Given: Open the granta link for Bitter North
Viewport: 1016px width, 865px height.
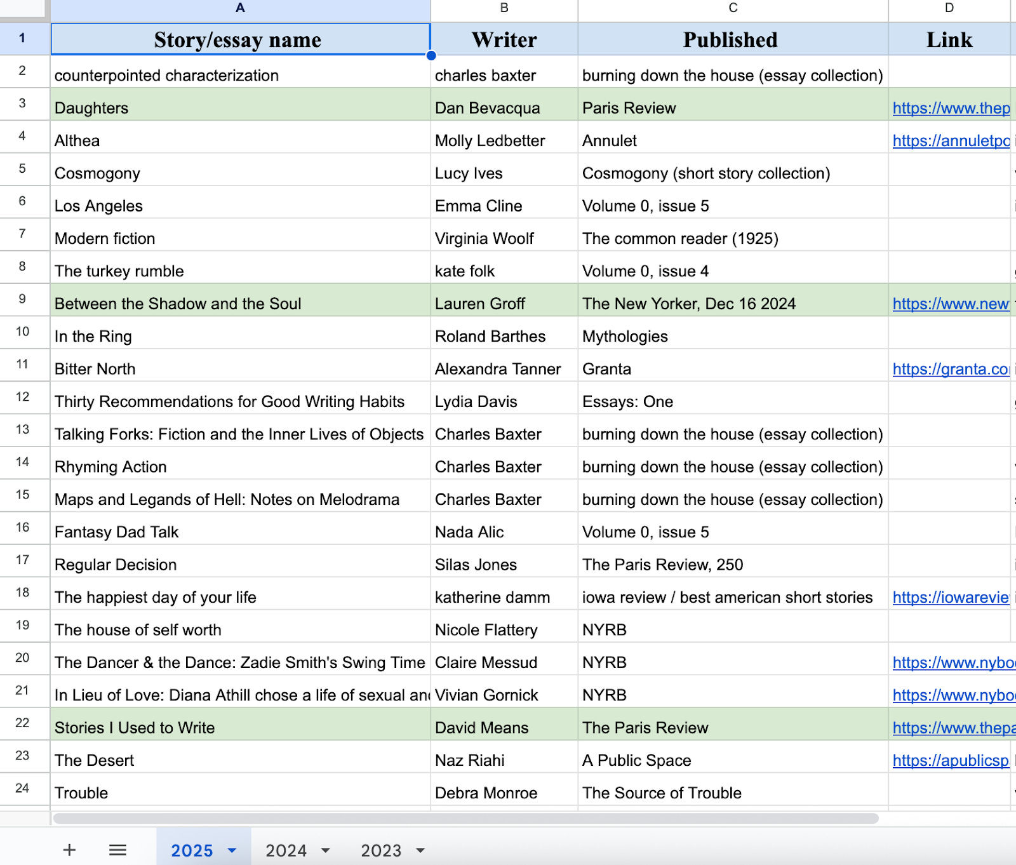Looking at the screenshot, I should (x=951, y=369).
